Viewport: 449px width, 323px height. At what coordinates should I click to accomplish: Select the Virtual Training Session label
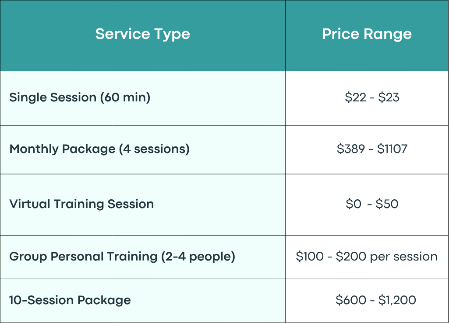tap(81, 204)
